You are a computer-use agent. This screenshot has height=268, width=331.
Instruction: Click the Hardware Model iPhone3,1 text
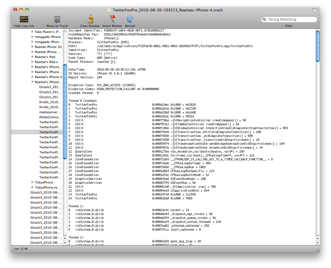93,38
